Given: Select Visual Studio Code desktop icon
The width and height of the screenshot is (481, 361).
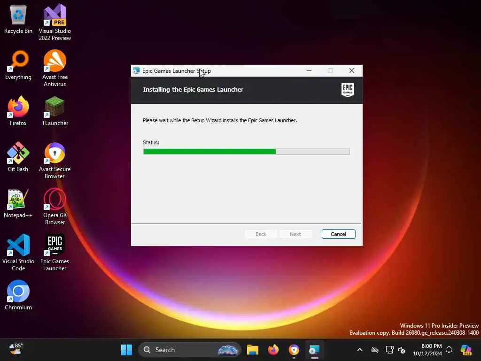Looking at the screenshot, I should (18, 252).
